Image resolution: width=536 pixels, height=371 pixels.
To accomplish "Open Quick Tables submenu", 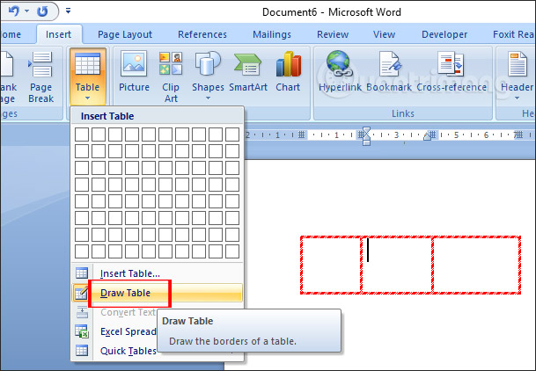I will pyautogui.click(x=128, y=351).
